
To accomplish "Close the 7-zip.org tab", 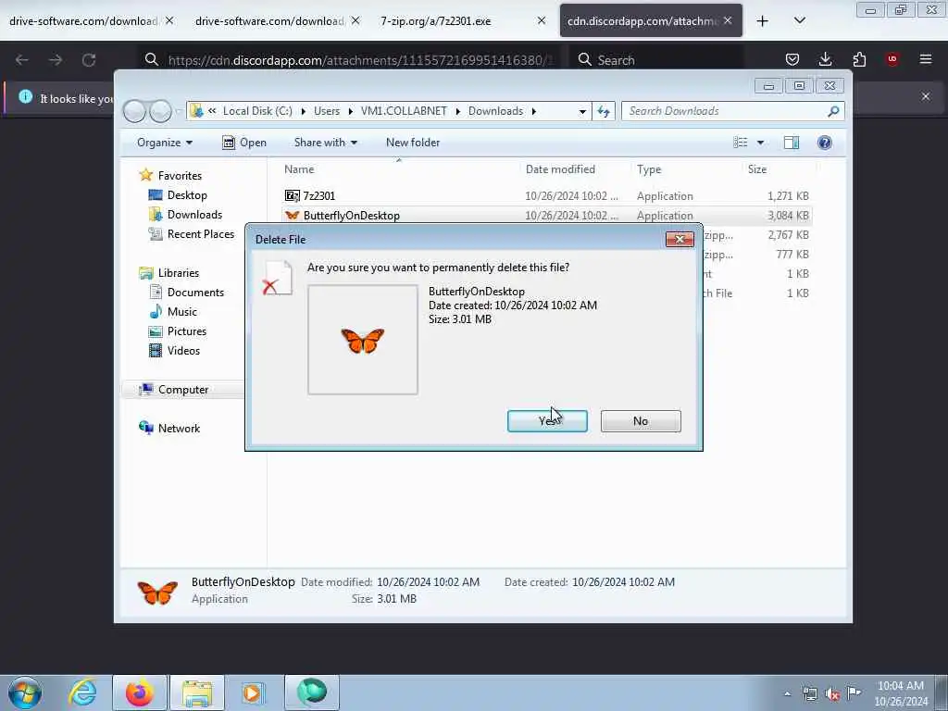I will [541, 21].
